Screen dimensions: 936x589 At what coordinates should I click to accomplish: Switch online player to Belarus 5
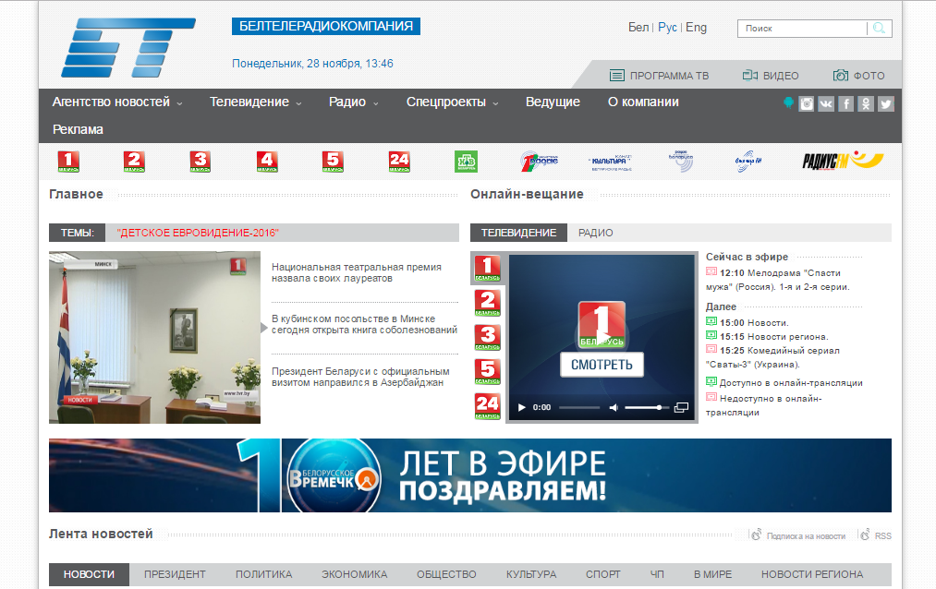pos(488,372)
